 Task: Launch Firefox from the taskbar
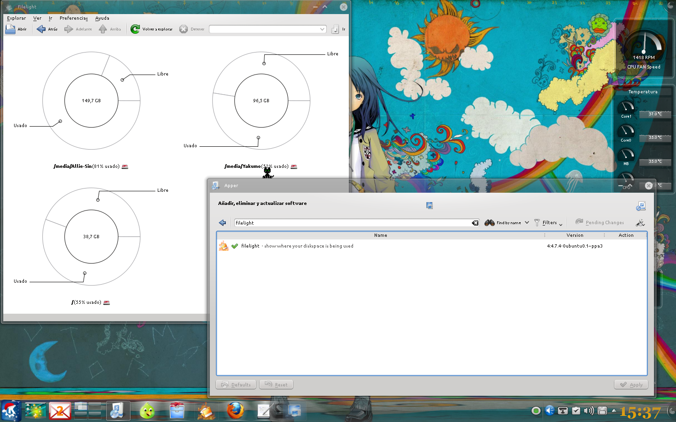(x=235, y=410)
